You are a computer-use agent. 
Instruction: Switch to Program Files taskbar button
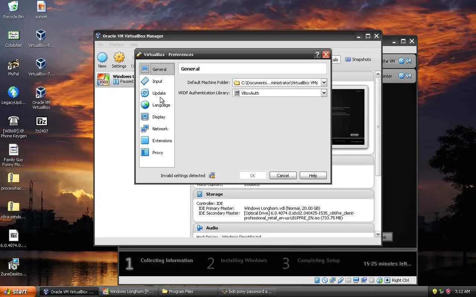click(x=189, y=291)
